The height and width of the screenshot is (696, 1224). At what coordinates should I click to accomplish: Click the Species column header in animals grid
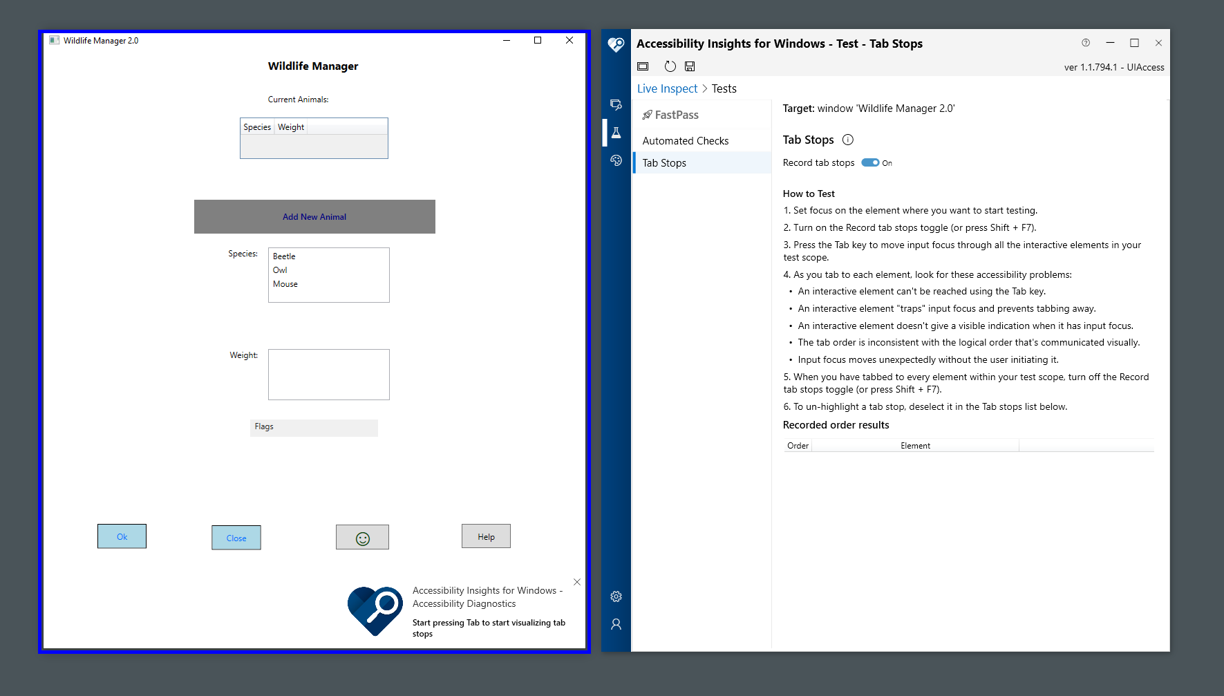point(257,127)
